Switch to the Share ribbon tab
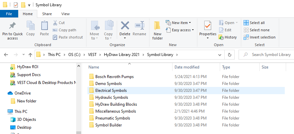 click(x=47, y=14)
